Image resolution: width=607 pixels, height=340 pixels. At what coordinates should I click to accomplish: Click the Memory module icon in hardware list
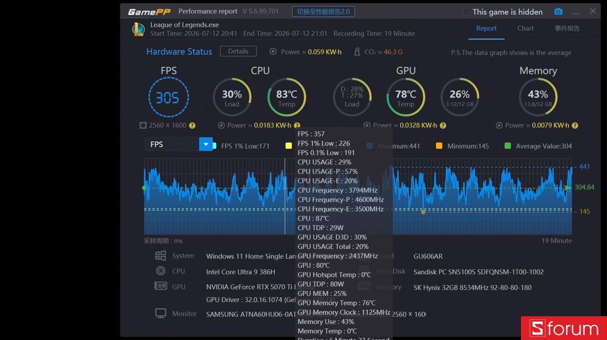point(365,286)
